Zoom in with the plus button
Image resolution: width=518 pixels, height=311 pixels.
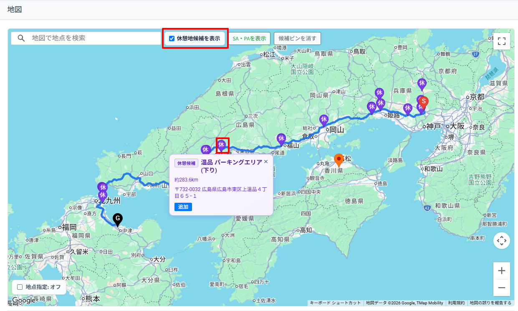click(x=502, y=271)
